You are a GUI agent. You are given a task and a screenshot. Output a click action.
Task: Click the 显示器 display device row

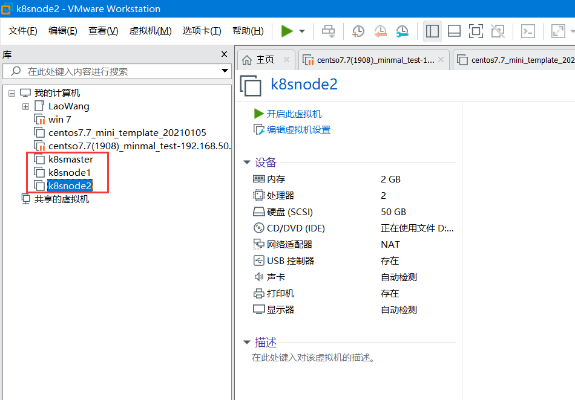pyautogui.click(x=353, y=309)
